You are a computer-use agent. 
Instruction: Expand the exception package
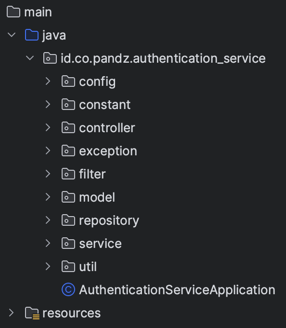(48, 150)
